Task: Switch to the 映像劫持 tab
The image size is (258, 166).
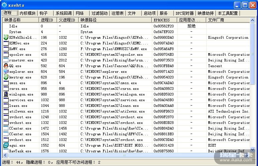Action: (206, 13)
